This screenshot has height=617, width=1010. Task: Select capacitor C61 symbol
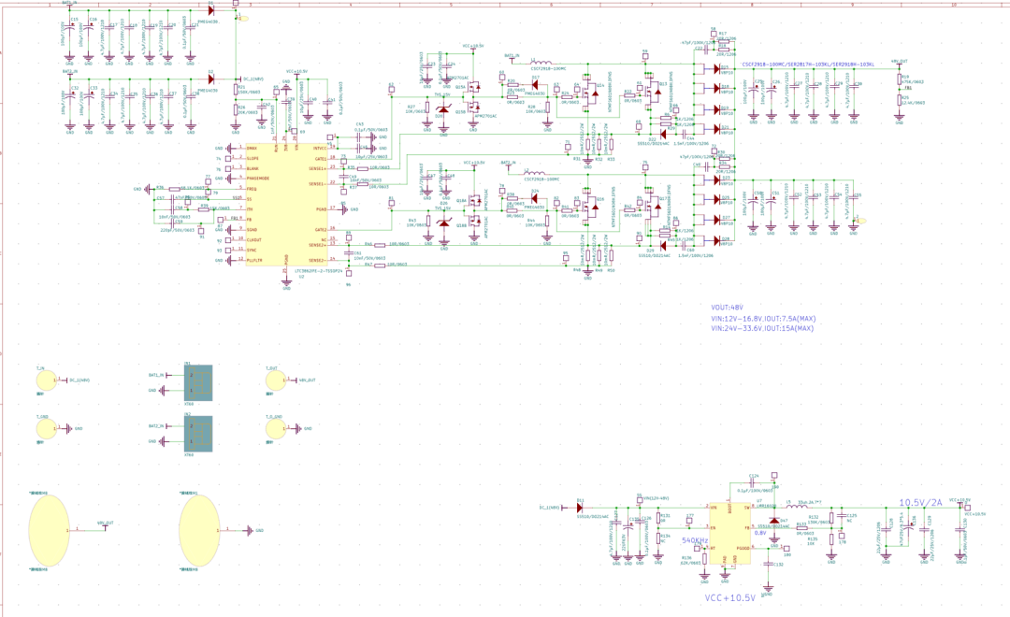pyautogui.click(x=349, y=252)
